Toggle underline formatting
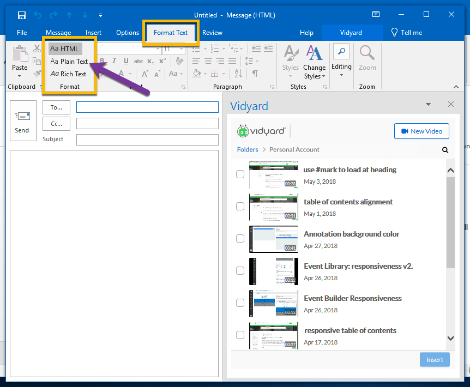The image size is (470, 387). tap(126, 61)
